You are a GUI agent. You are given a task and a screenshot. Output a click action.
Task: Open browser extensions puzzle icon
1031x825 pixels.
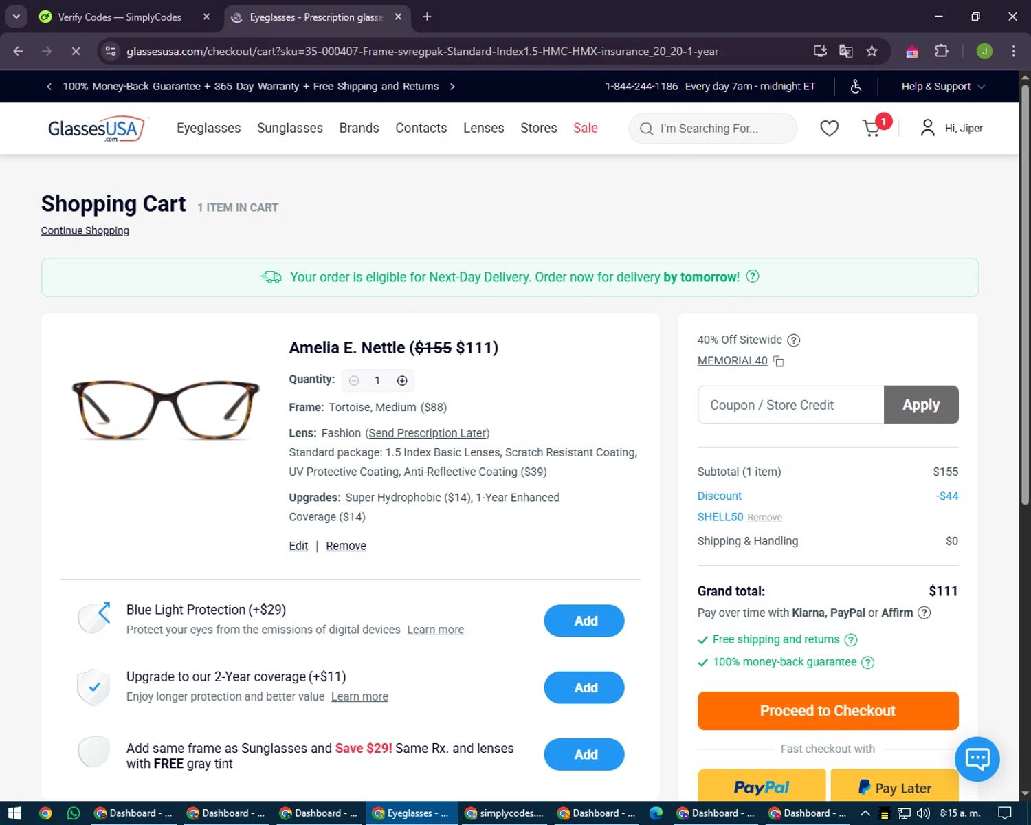click(x=942, y=52)
